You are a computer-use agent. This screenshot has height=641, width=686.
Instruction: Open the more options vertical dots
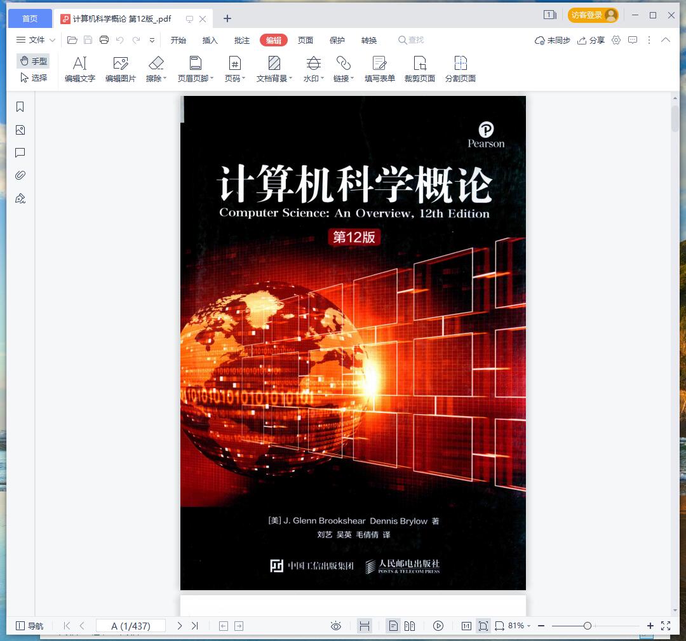(649, 40)
